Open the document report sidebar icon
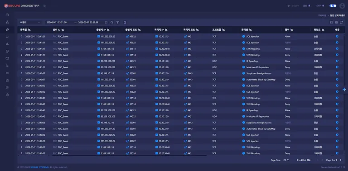Screen dimensions: 348x171 click(7, 80)
